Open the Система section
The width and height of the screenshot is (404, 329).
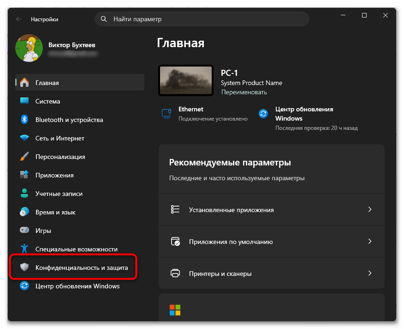(80, 101)
